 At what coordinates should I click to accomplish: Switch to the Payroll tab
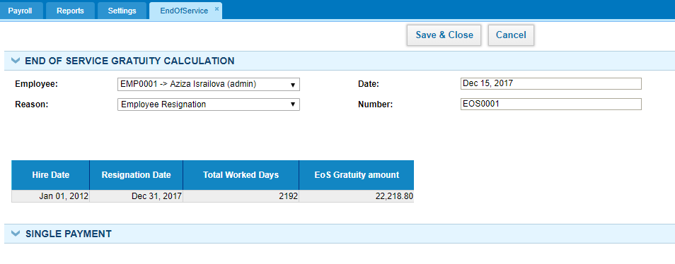(20, 11)
